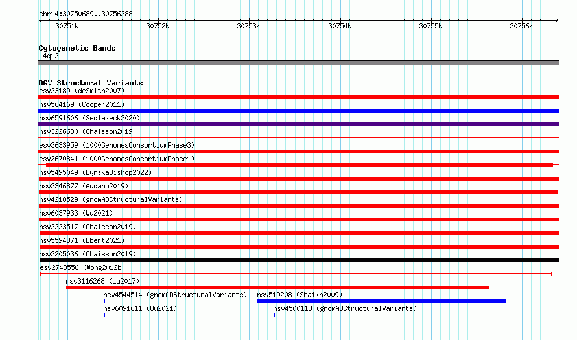Click the 14q12 band label
Screen dimensions: 577x340
click(x=49, y=56)
